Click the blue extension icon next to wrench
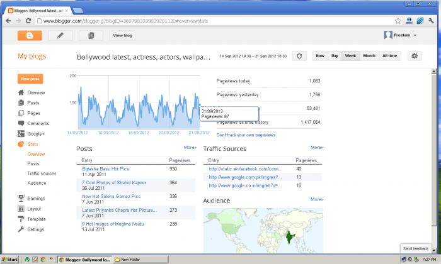441x264 pixels. [x=420, y=21]
